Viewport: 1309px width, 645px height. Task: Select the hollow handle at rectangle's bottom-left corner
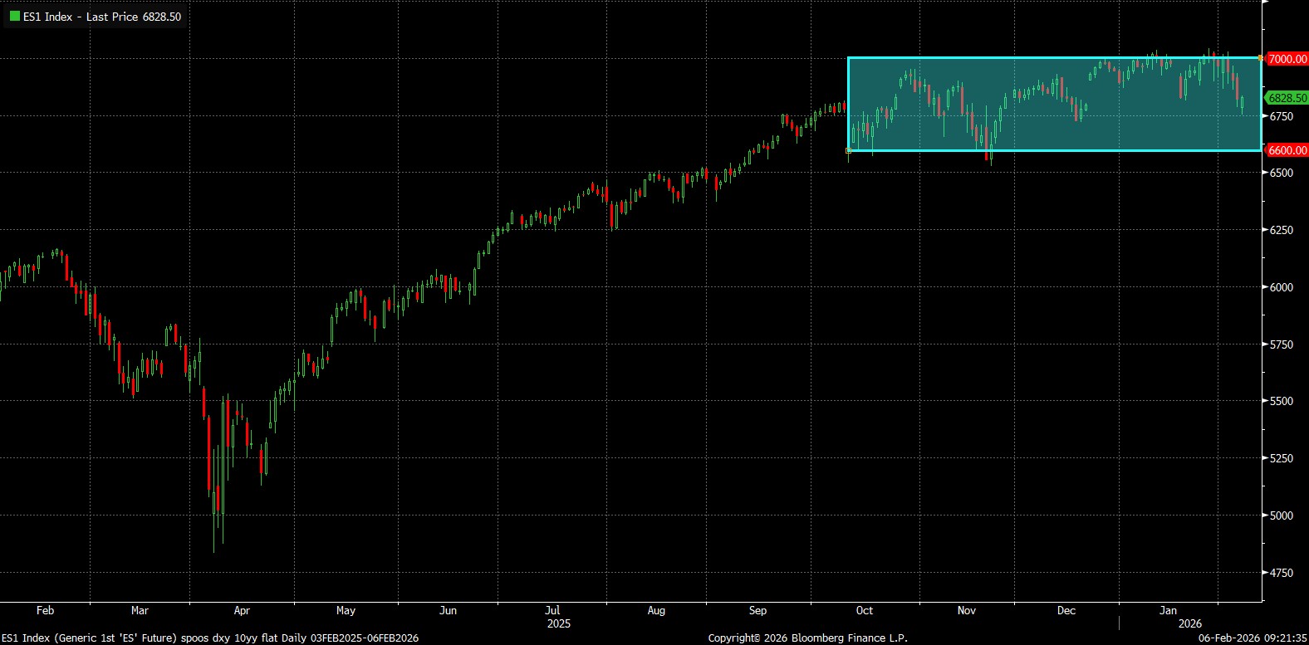click(x=848, y=150)
